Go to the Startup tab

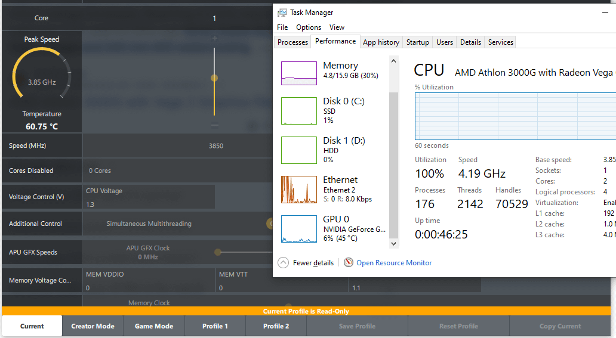click(x=418, y=42)
